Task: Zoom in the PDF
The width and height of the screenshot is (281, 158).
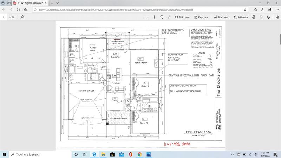Action: [154, 17]
